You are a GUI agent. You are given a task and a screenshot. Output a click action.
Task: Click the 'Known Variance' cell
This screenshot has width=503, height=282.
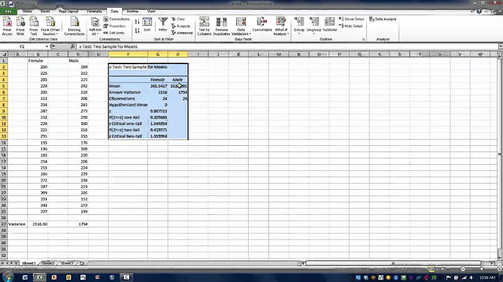pyautogui.click(x=128, y=92)
